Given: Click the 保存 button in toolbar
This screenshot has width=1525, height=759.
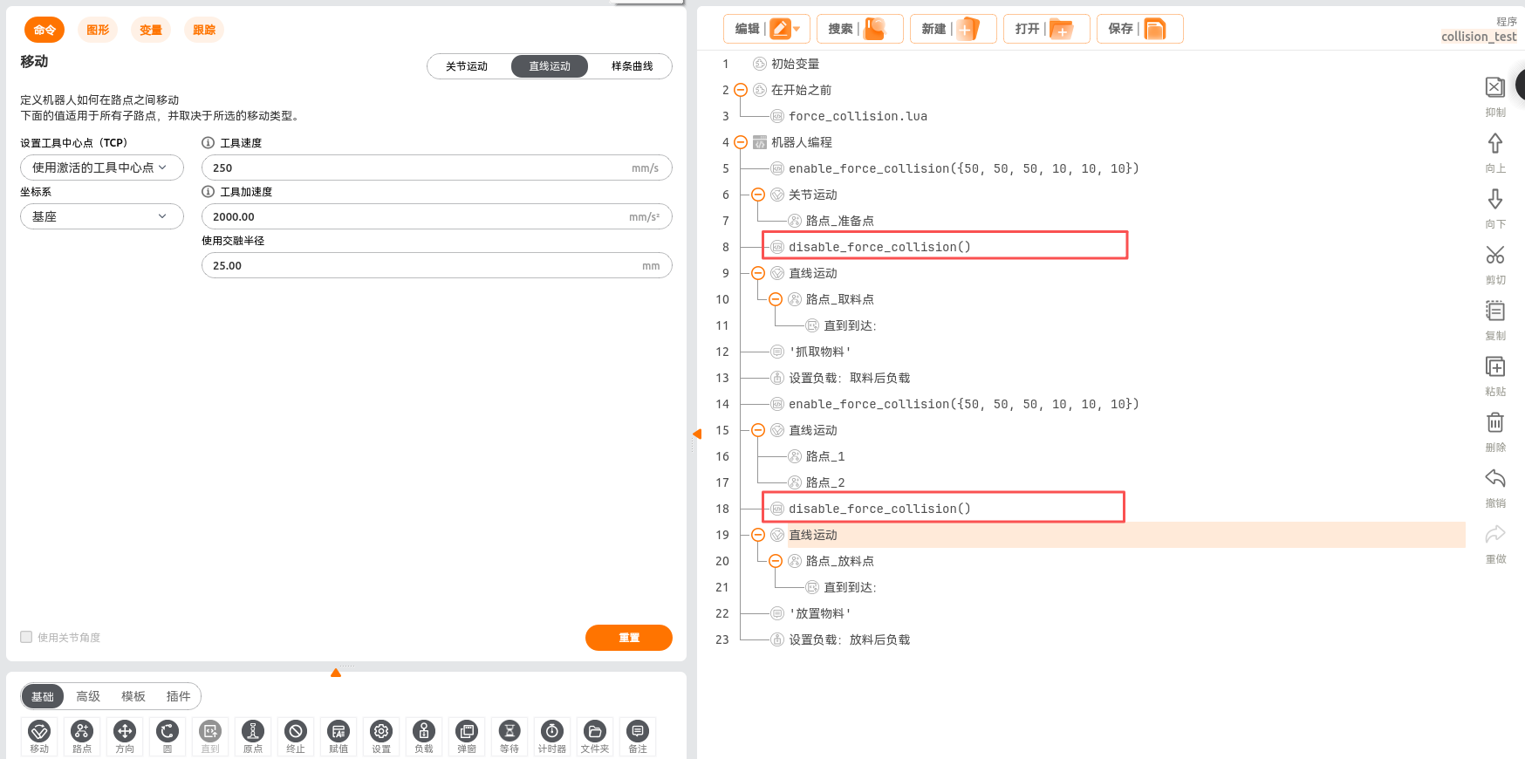Looking at the screenshot, I should click(x=1139, y=29).
